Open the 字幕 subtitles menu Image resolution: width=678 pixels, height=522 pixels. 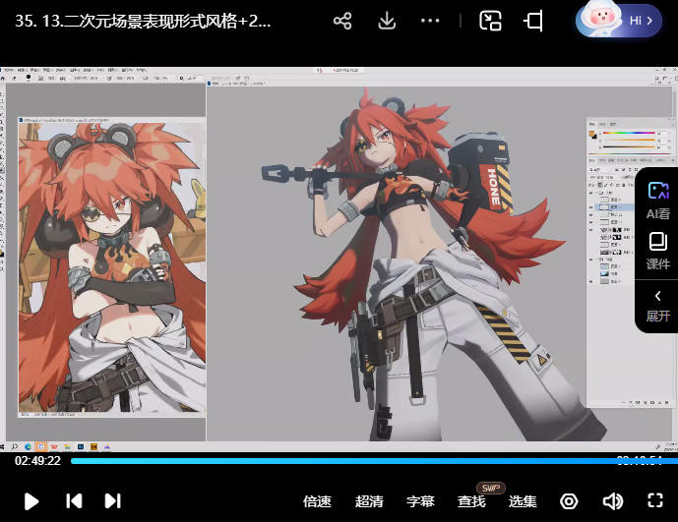point(420,501)
